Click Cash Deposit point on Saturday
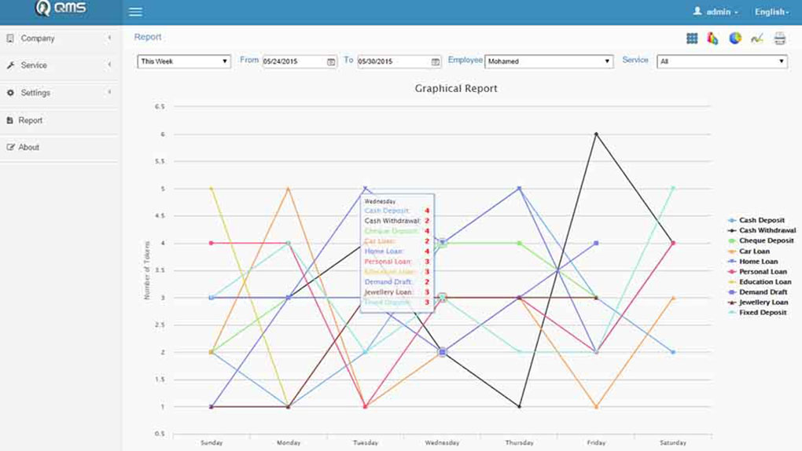This screenshot has width=802, height=451. coord(674,352)
